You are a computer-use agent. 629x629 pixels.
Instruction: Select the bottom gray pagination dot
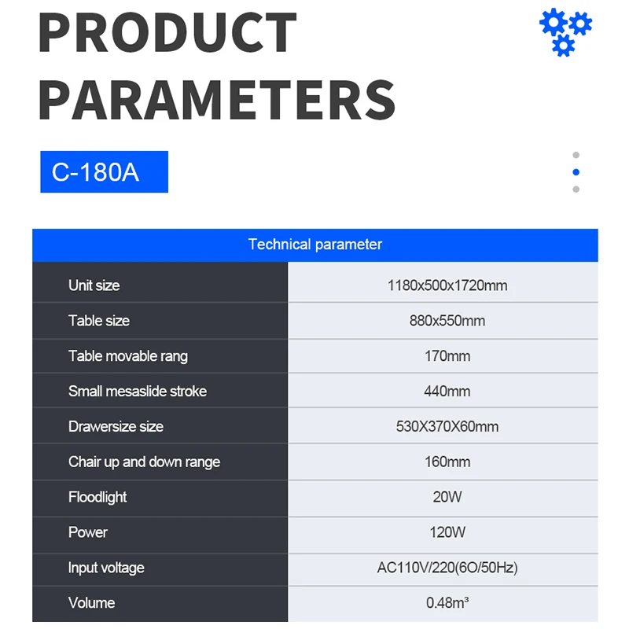pyautogui.click(x=576, y=189)
